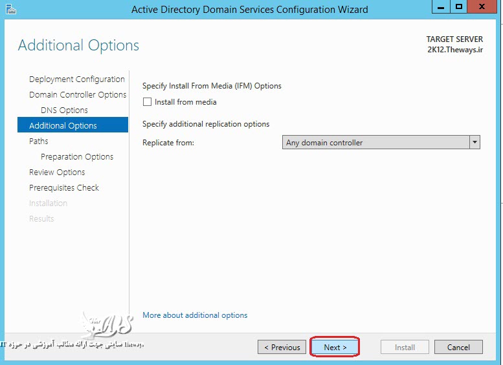Go to Review Options step
Screen dimensions: 503x365
point(57,172)
